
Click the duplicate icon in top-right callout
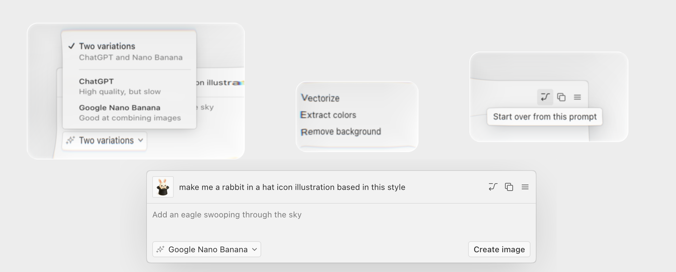click(561, 97)
